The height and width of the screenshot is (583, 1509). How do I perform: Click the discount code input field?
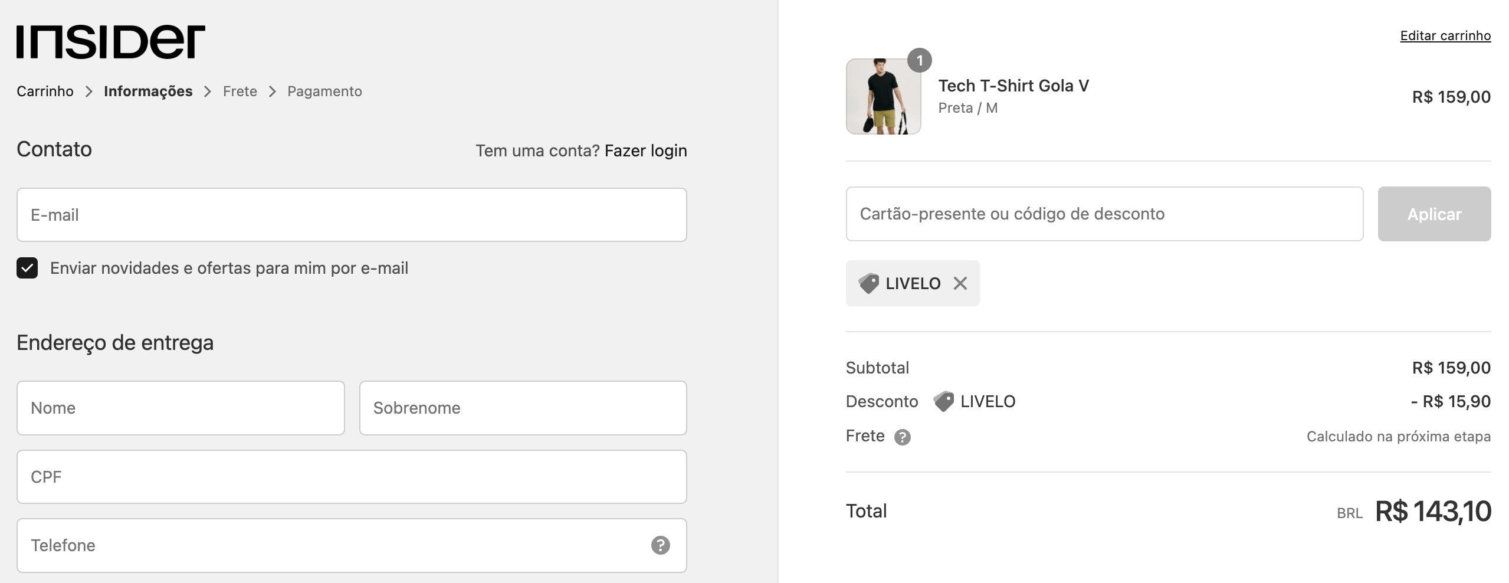pyautogui.click(x=1104, y=214)
